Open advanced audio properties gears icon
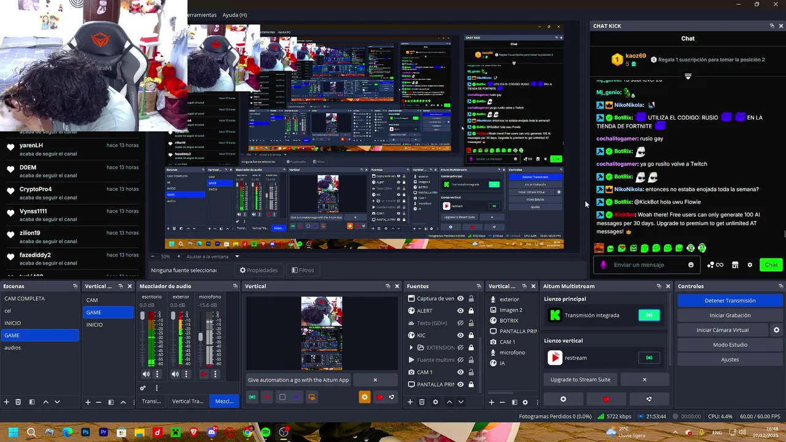This screenshot has height=442, width=786. 143,388
